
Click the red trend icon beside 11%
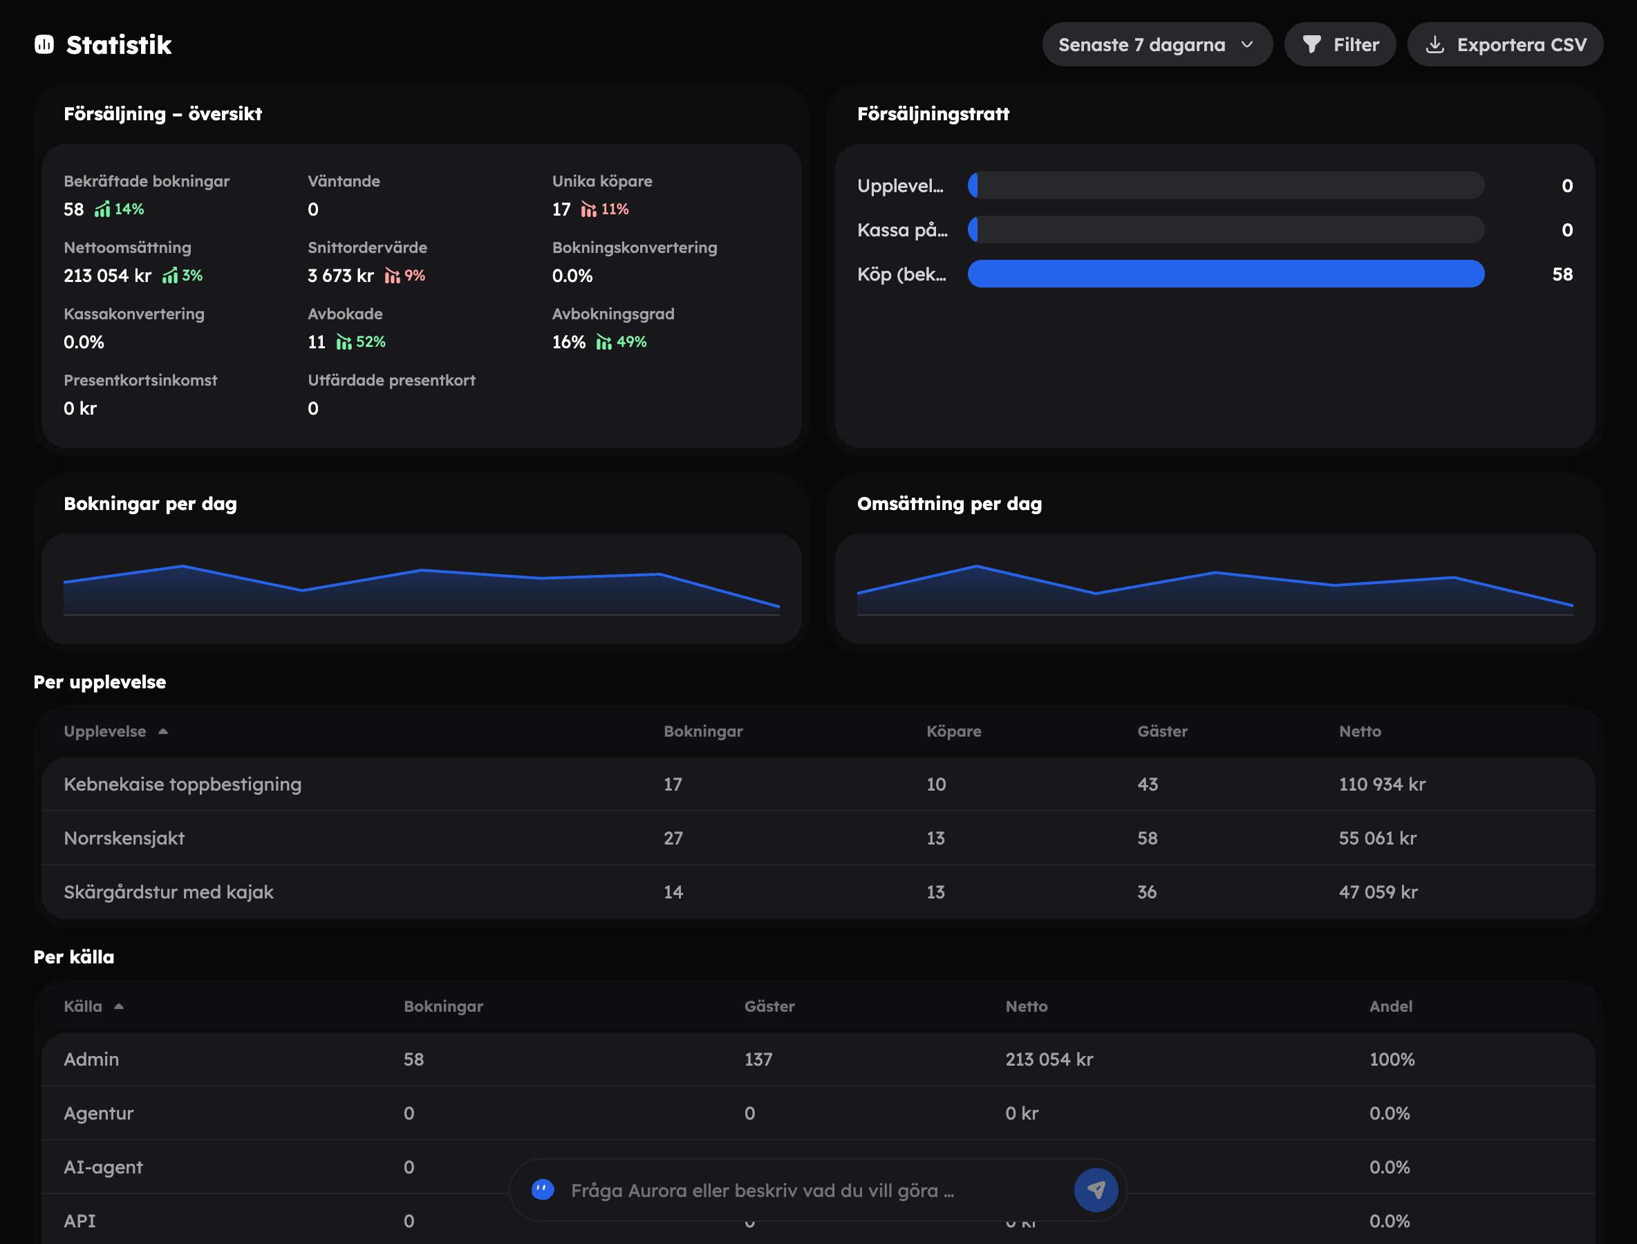[x=588, y=209]
